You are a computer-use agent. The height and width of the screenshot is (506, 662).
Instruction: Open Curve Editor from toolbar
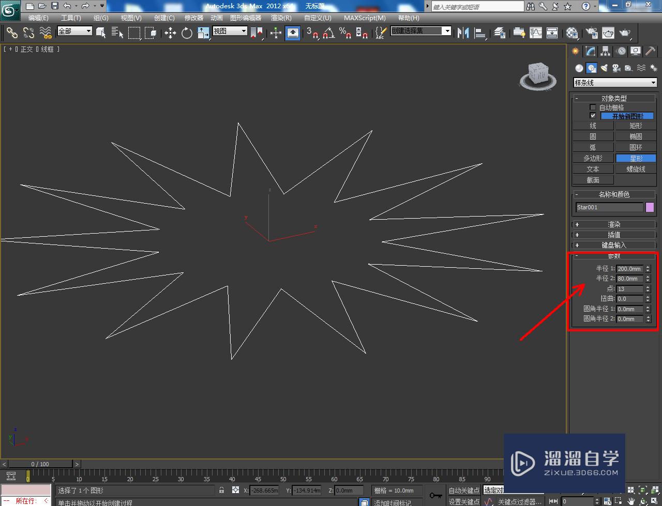(536, 33)
